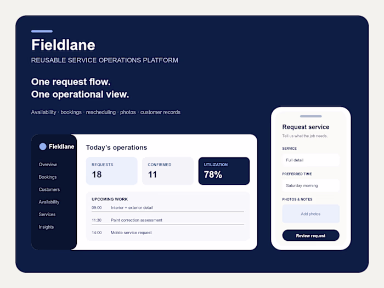The image size is (384, 288).
Task: Click 'Reusable service operations platform' subtitle
Action: point(105,60)
